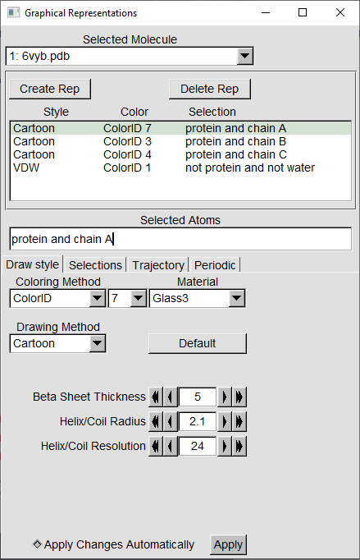Switch to the Trajectory tab
This screenshot has width=360, height=560.
point(158,265)
